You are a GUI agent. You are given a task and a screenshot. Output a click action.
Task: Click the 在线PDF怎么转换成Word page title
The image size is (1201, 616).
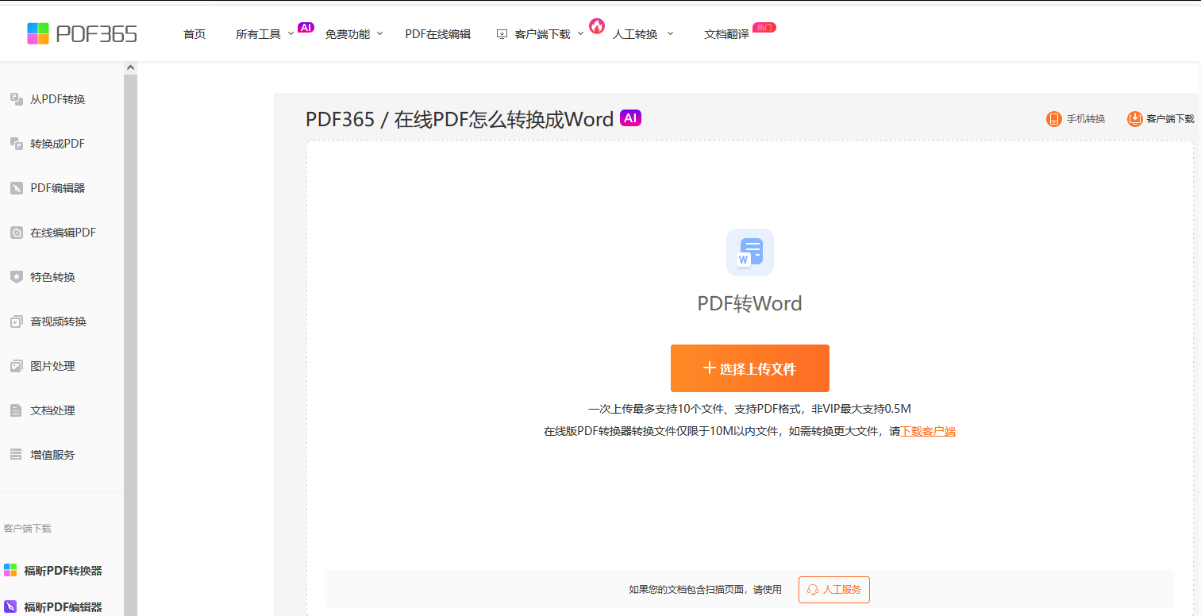tap(504, 119)
